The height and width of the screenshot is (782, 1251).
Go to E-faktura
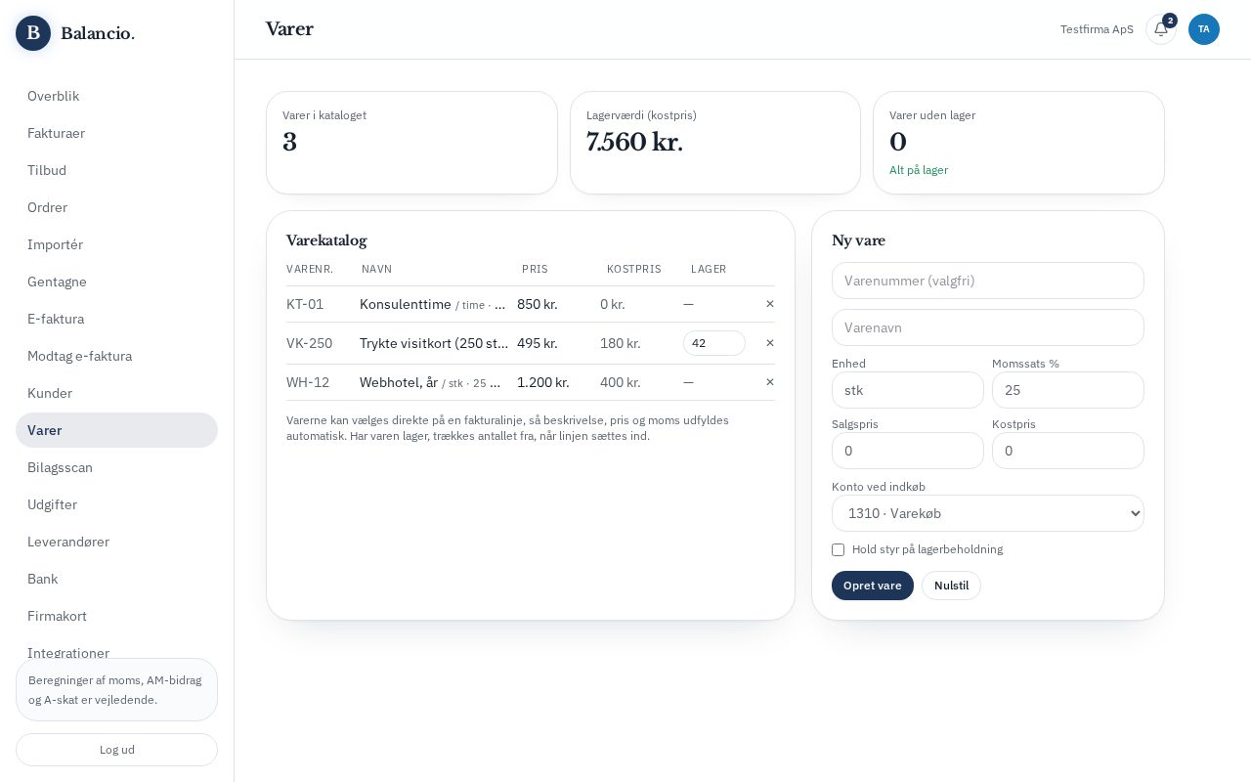click(x=116, y=319)
